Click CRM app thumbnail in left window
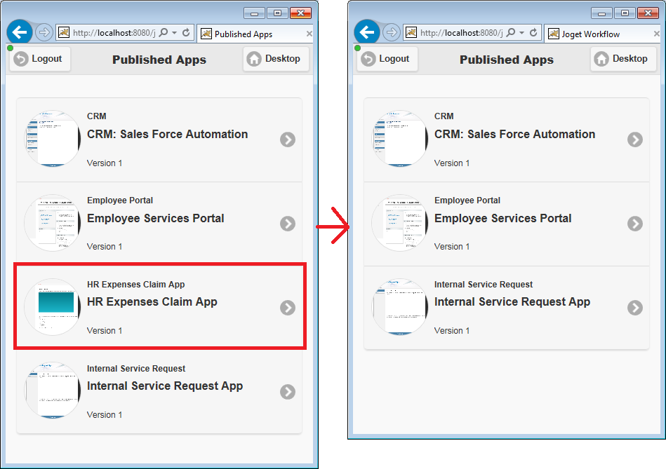The image size is (666, 469). pyautogui.click(x=53, y=139)
